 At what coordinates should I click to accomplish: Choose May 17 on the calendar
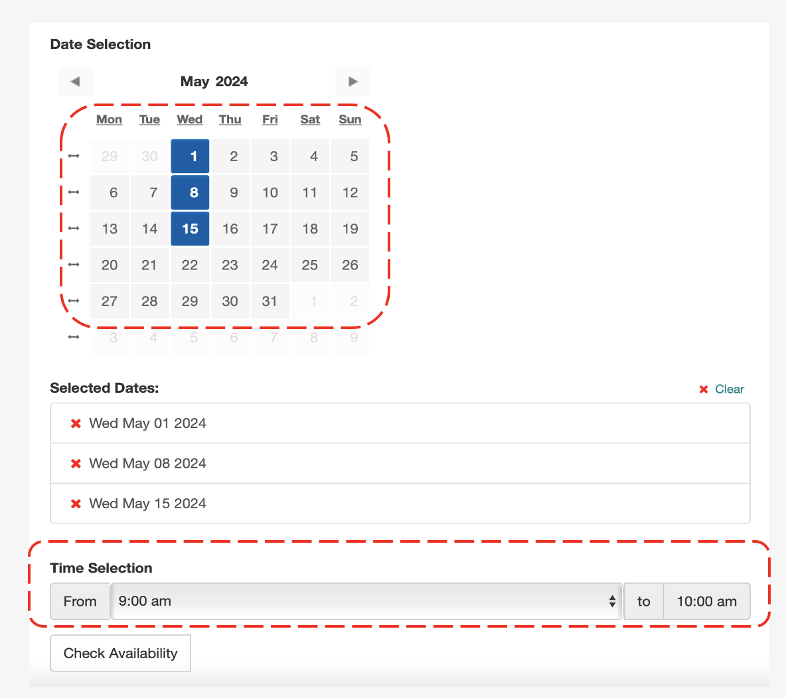point(270,228)
